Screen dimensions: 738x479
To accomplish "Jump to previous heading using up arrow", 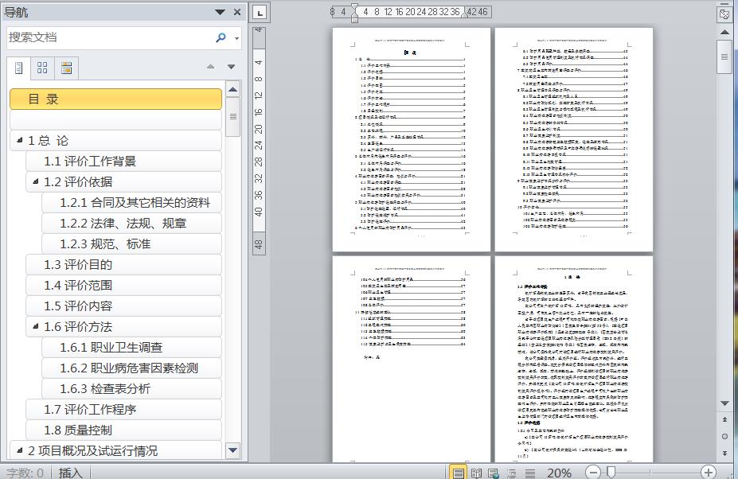I will tap(210, 67).
